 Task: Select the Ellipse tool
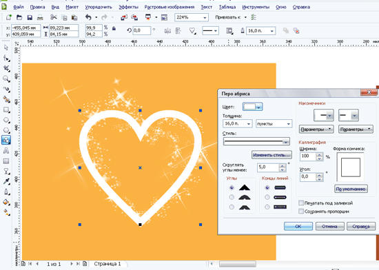pos(6,120)
